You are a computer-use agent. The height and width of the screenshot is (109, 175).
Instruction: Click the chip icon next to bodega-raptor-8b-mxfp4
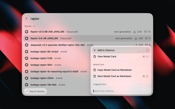(27, 52)
